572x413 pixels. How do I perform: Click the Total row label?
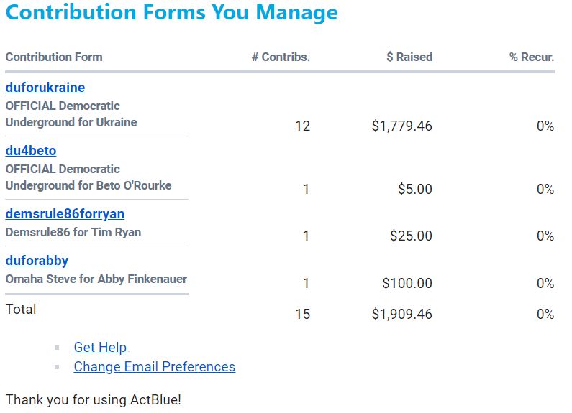(x=21, y=310)
